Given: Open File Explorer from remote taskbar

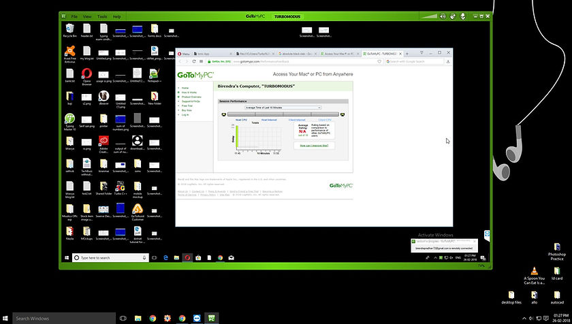Looking at the screenshot, I should (x=176, y=258).
